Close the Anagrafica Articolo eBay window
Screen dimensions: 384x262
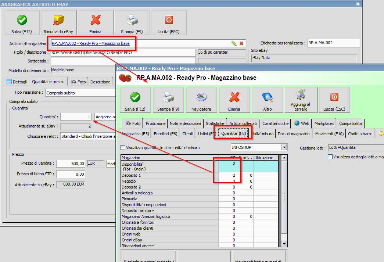pyautogui.click(x=358, y=4)
